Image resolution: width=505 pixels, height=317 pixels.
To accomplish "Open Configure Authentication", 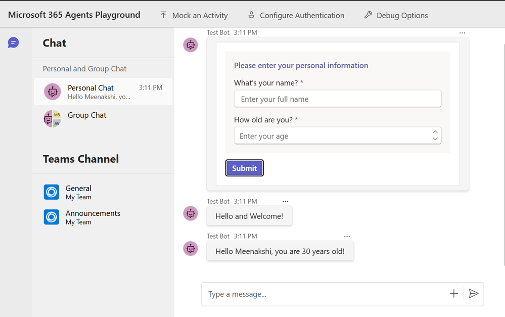I will (296, 15).
